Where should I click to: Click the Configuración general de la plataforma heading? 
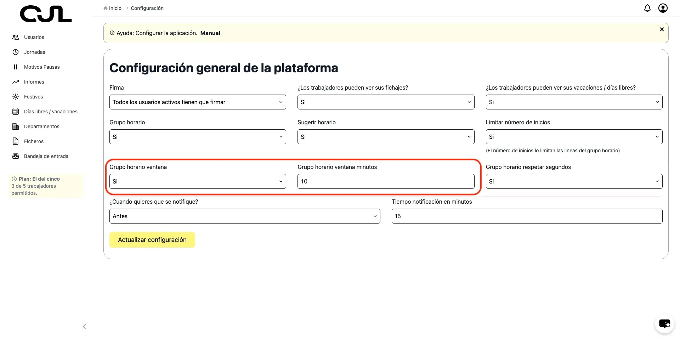[223, 68]
